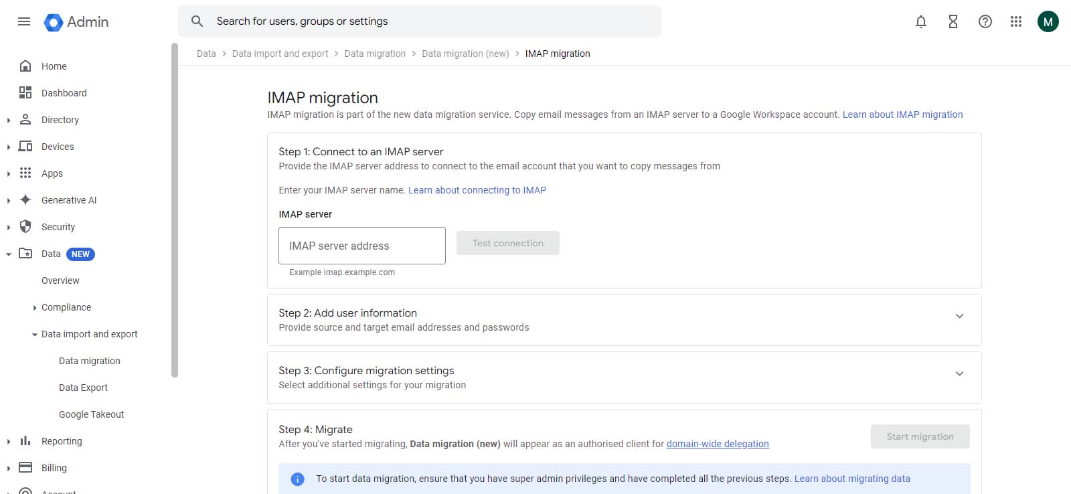Click the Google Admin logo
Image resolution: width=1071 pixels, height=494 pixels.
click(76, 22)
